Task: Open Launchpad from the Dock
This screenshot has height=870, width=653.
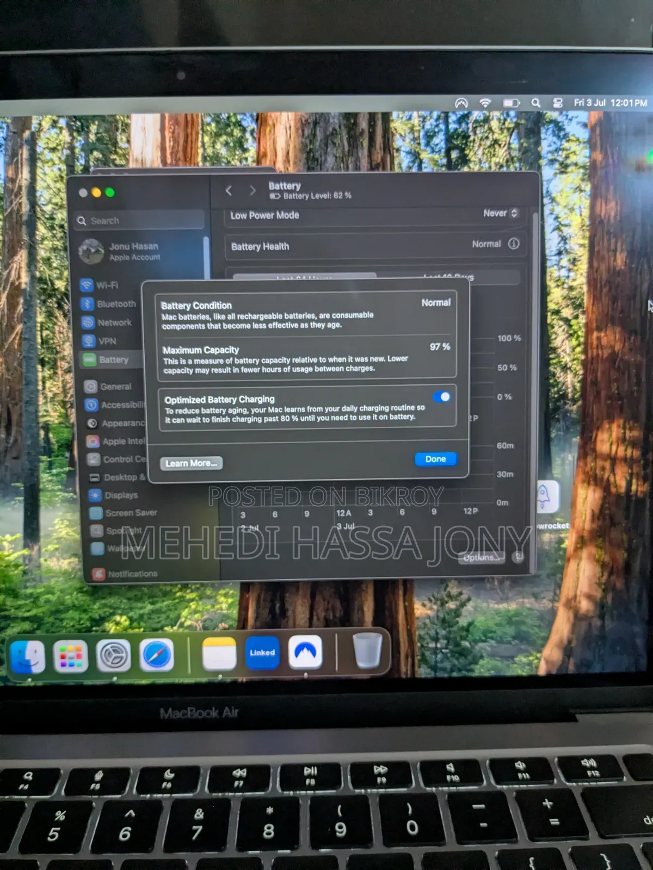Action: coord(71,656)
